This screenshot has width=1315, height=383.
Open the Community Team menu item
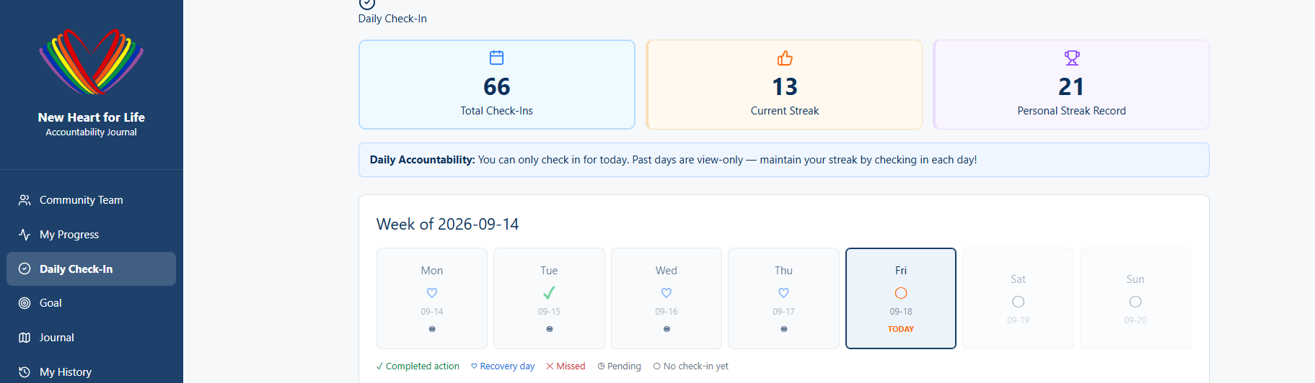click(x=92, y=200)
